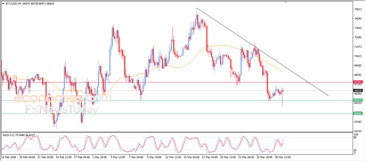Click the Sto(5,3,3) indicator label

[x=19, y=135]
